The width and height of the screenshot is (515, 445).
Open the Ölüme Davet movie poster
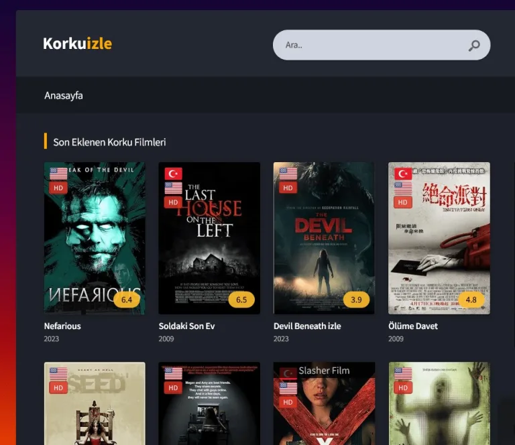439,238
